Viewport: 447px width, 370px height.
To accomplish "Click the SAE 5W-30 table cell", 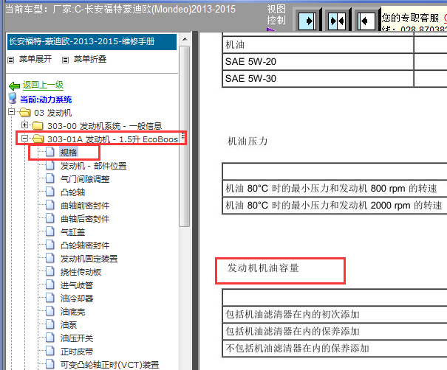I will tap(318, 78).
